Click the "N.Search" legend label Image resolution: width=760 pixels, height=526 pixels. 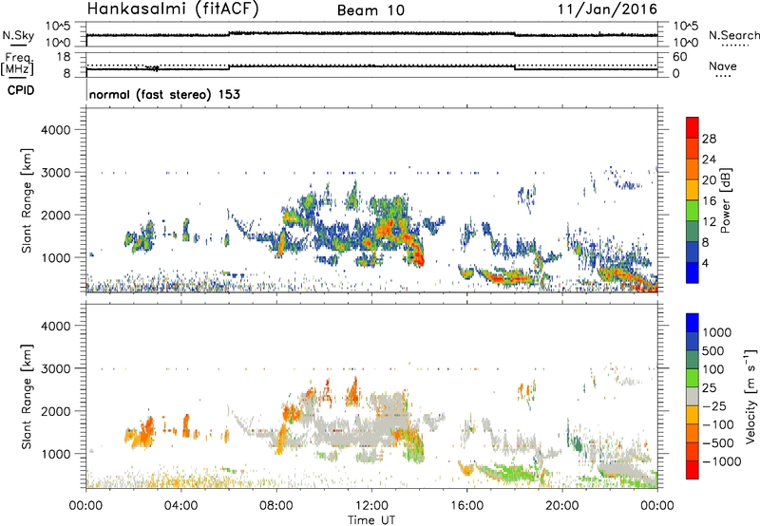[x=733, y=35]
